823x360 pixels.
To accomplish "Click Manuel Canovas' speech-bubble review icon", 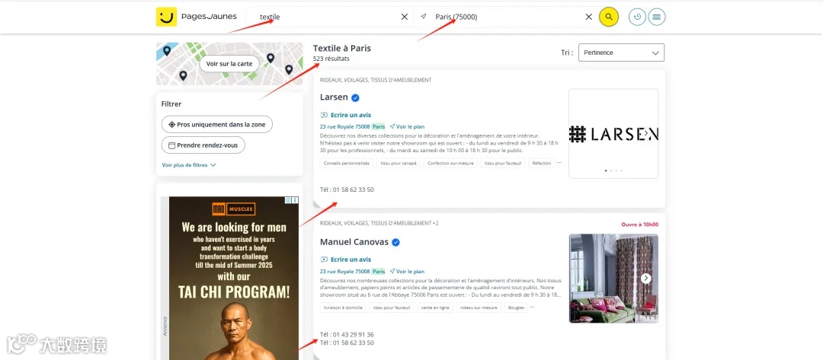I will (x=324, y=260).
